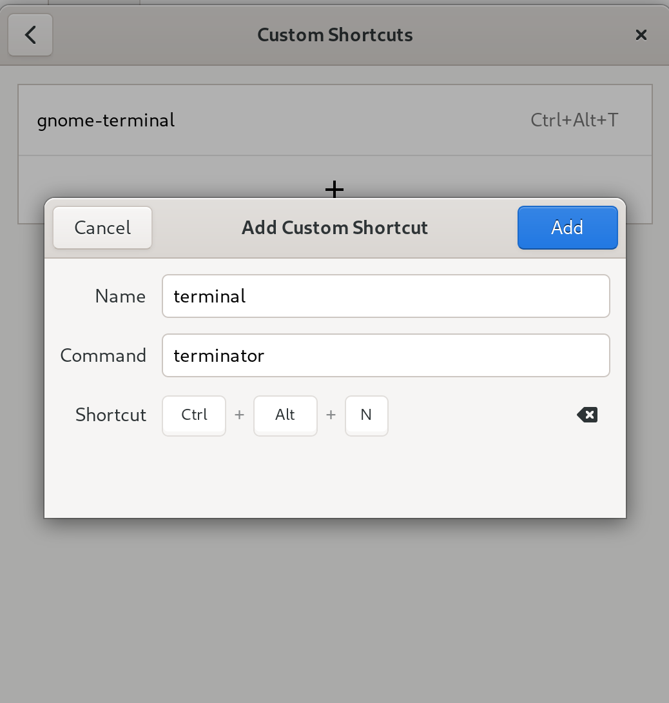Screen dimensions: 669x703
Task: Click the plus sign between Ctrl and Alt
Action: (x=239, y=415)
